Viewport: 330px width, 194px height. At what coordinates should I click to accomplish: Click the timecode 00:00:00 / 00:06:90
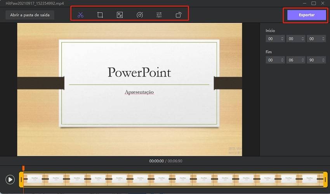[x=166, y=161]
